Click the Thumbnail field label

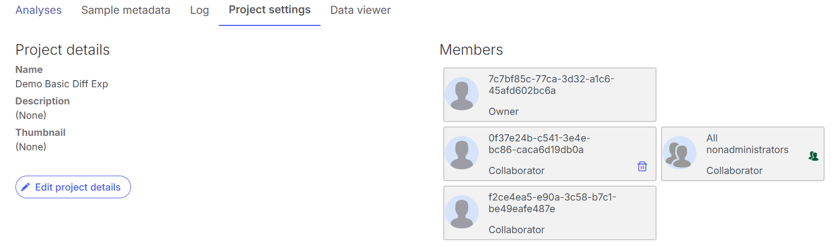pyautogui.click(x=40, y=133)
